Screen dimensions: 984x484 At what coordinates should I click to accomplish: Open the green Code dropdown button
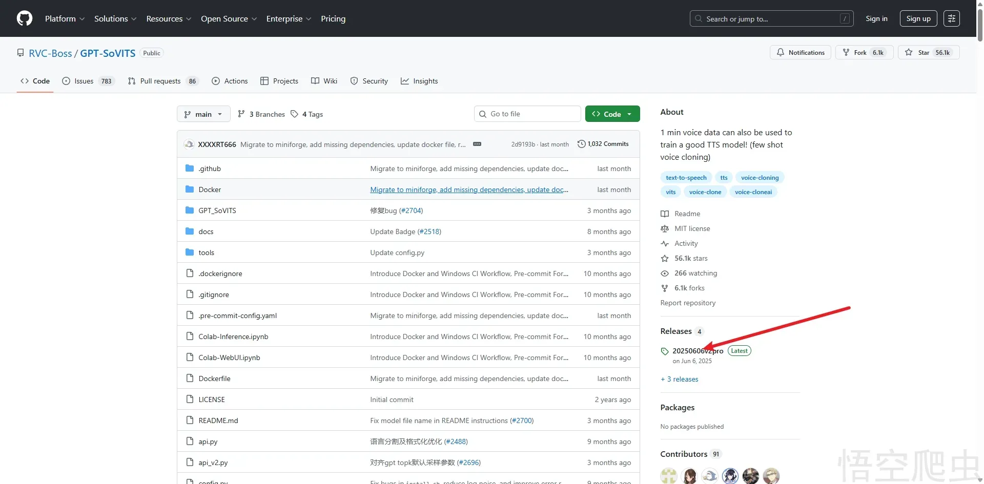tap(612, 114)
